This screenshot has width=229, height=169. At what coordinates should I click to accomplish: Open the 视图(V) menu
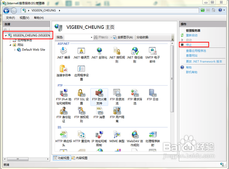tap(24, 18)
